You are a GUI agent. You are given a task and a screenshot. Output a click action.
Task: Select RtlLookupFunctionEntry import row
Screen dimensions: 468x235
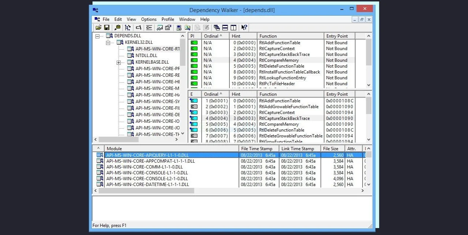pyautogui.click(x=277, y=78)
